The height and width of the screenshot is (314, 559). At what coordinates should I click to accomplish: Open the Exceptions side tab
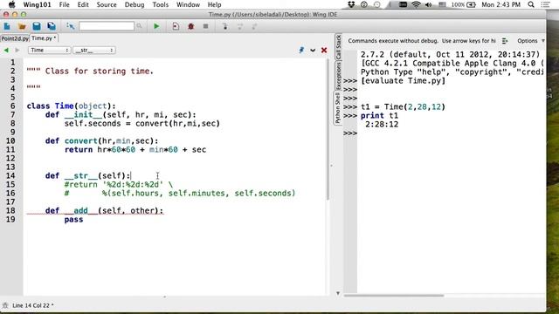(338, 76)
